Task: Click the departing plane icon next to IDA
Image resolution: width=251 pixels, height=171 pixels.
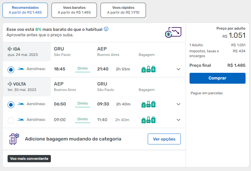Action: [10, 49]
